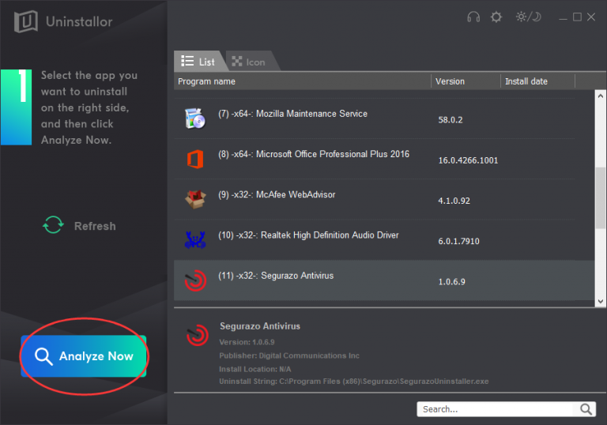Screen dimensions: 607x425
Task: Click the Segurazo Antivirus list icon
Action: 194,280
